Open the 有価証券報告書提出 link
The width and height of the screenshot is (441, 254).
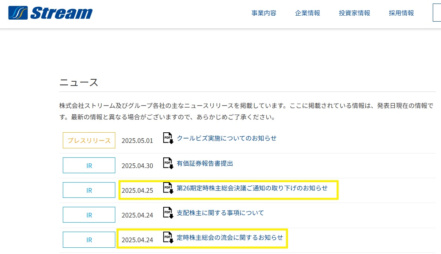click(205, 163)
